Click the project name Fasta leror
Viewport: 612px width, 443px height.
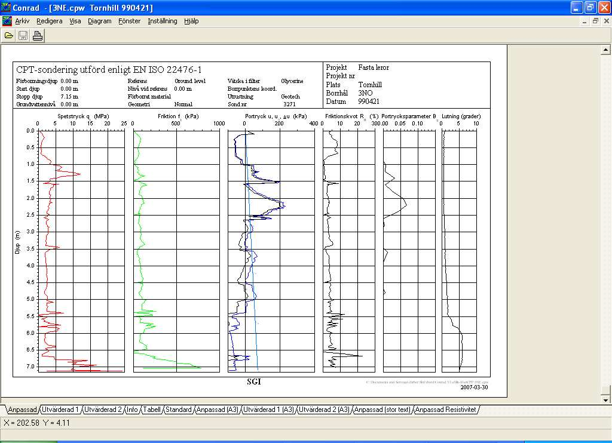(374, 67)
